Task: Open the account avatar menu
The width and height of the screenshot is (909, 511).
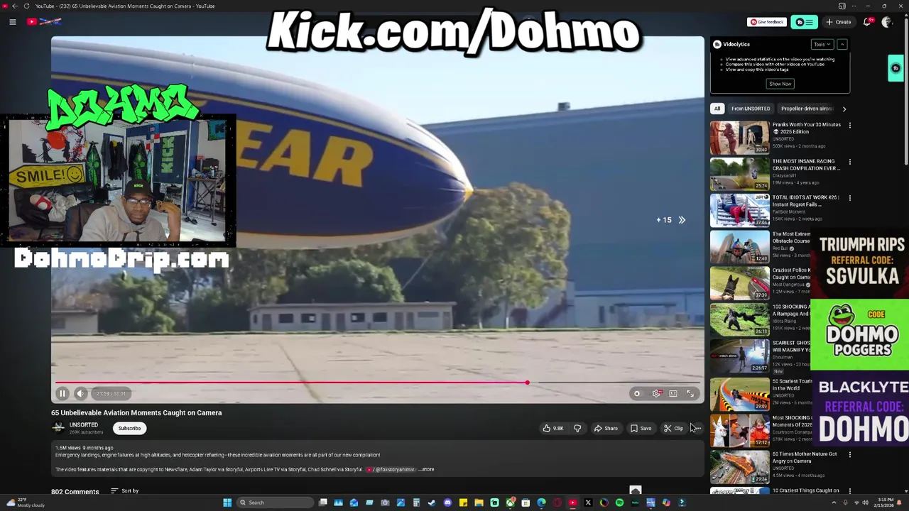Action: [x=887, y=22]
